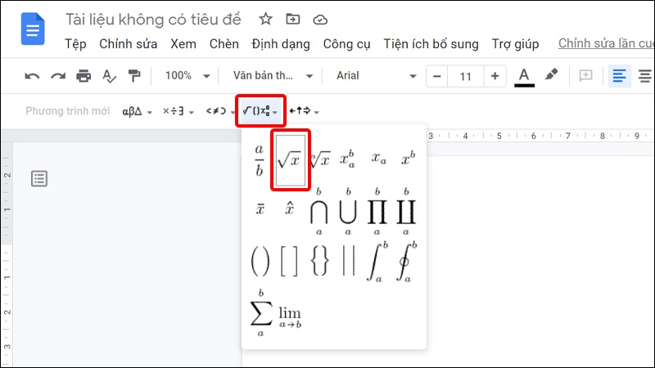This screenshot has width=655, height=368.
Task: Open the last edit history link
Action: [606, 43]
